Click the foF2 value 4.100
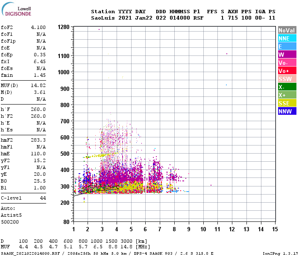 click(38, 27)
